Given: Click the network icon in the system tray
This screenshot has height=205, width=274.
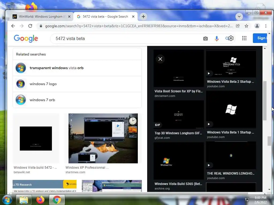Looking at the screenshot, I should [247, 200].
